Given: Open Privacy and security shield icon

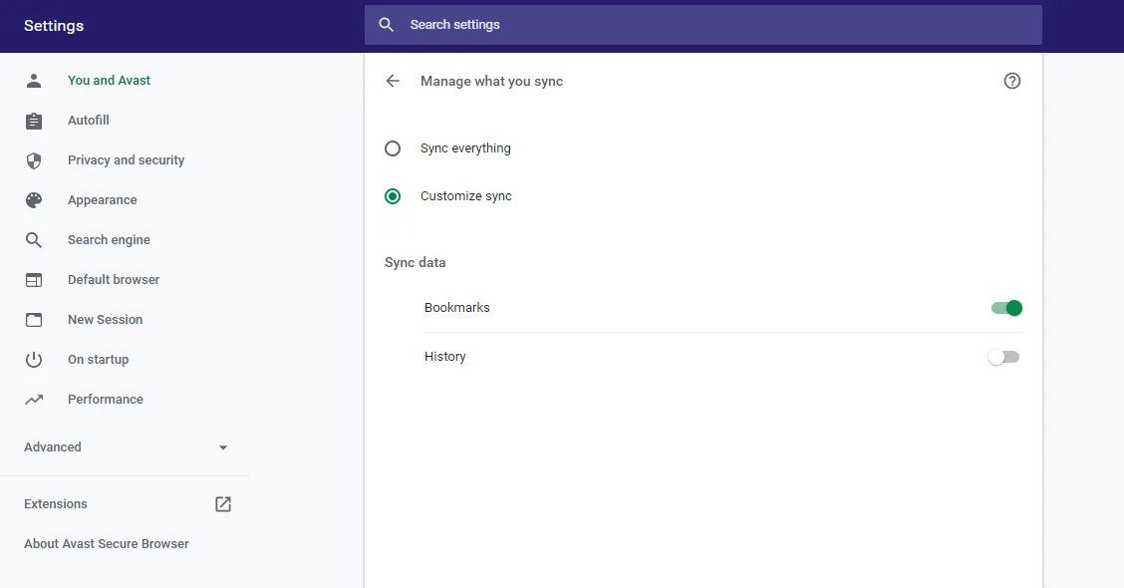Looking at the screenshot, I should coord(34,159).
